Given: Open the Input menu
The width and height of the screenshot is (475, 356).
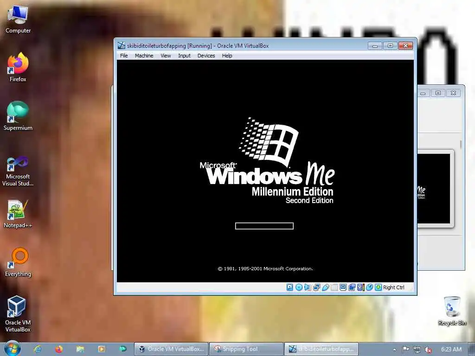Looking at the screenshot, I should 184,56.
